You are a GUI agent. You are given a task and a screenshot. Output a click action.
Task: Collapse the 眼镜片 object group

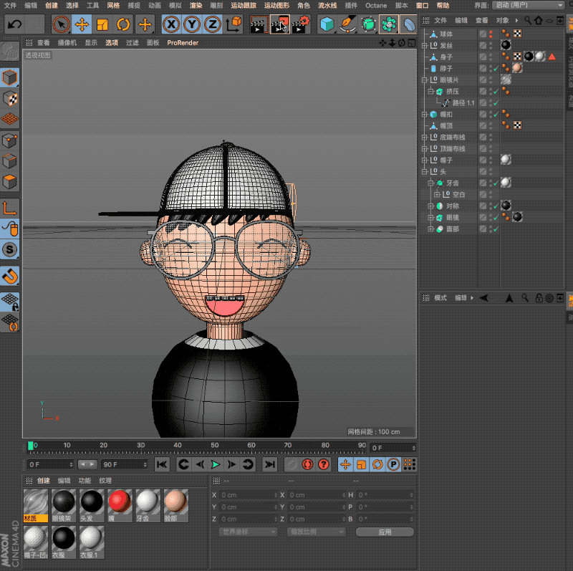(x=424, y=80)
